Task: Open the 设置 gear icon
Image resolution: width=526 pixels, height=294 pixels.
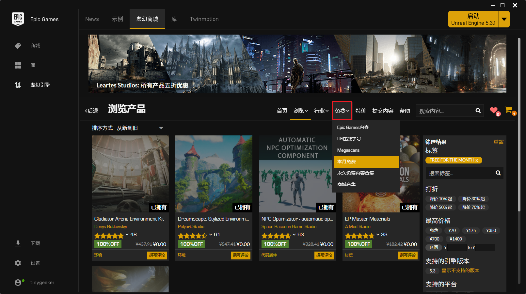Action: pyautogui.click(x=18, y=263)
